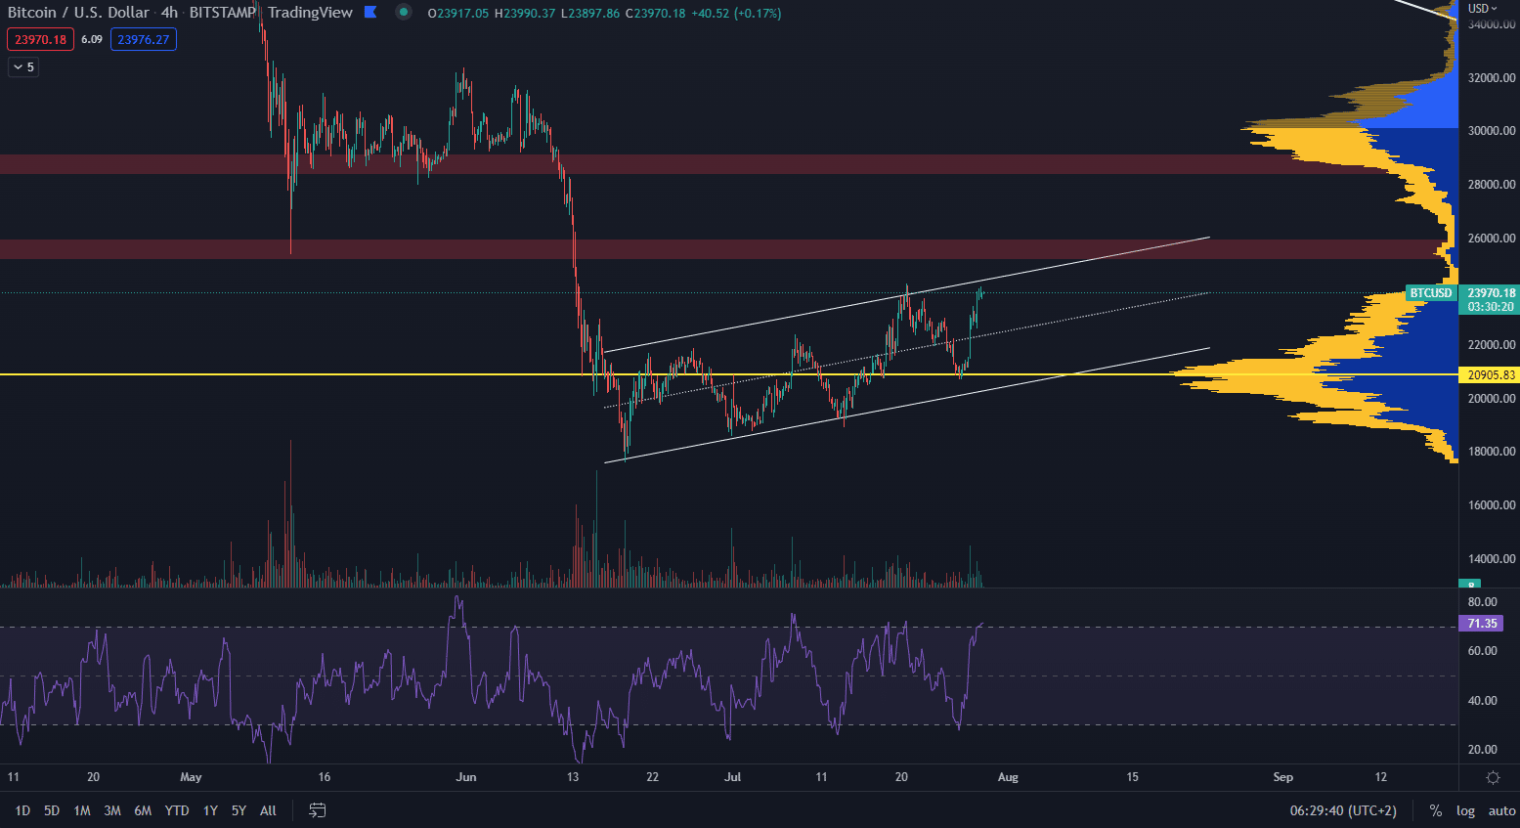Toggle logarithmic scale with log button
1520x828 pixels.
(x=1465, y=810)
